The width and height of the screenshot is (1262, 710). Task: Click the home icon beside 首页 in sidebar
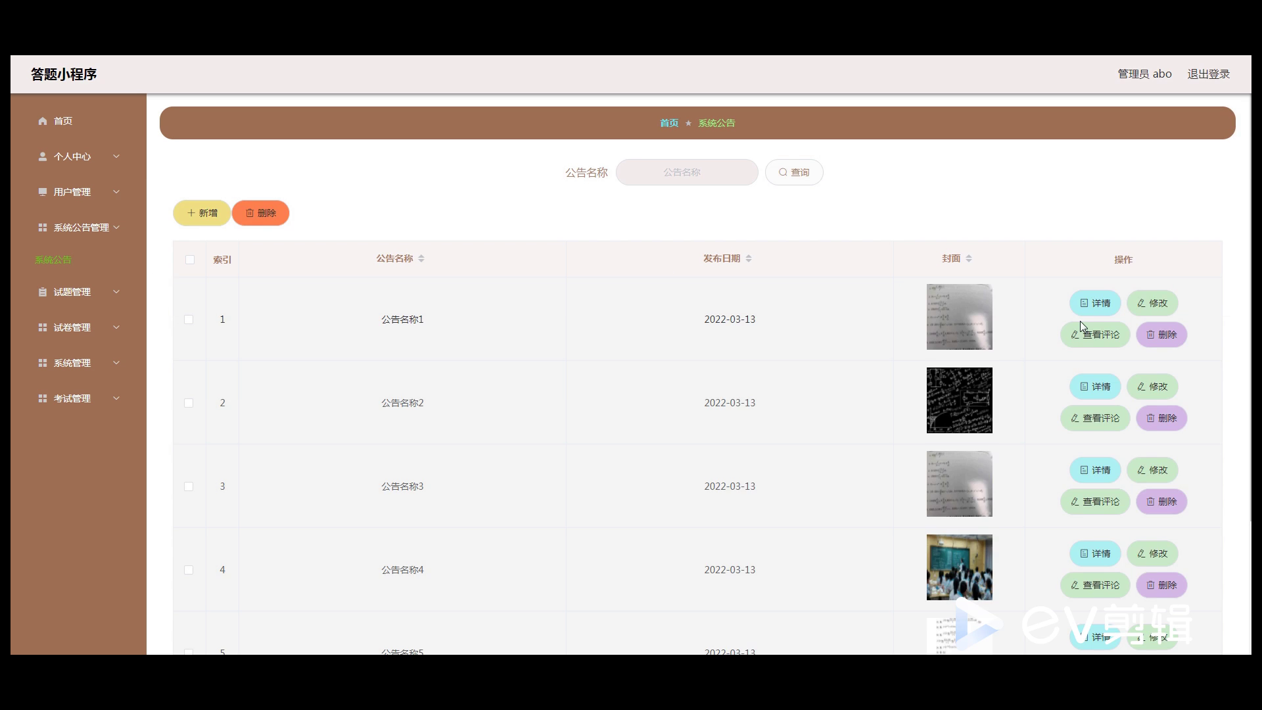click(43, 121)
